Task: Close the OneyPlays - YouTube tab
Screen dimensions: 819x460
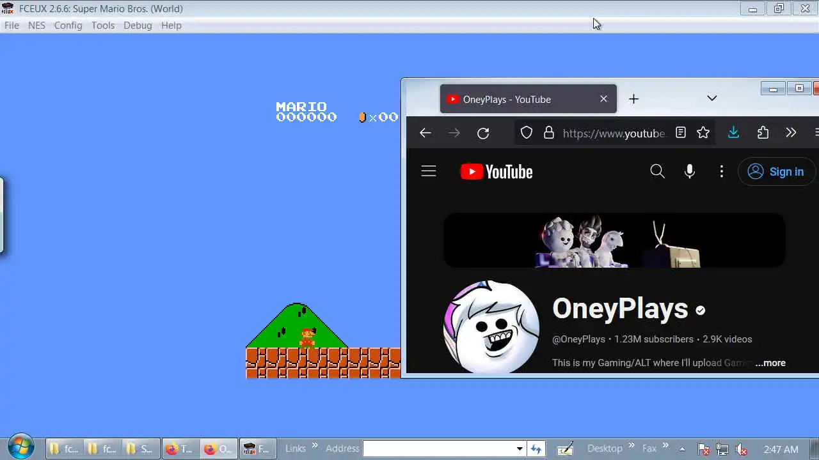Action: coord(603,99)
